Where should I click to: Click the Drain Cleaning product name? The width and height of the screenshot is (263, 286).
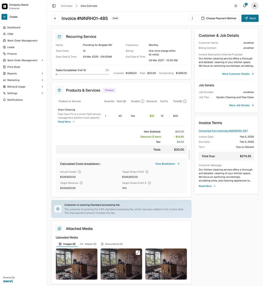[x=66, y=110]
